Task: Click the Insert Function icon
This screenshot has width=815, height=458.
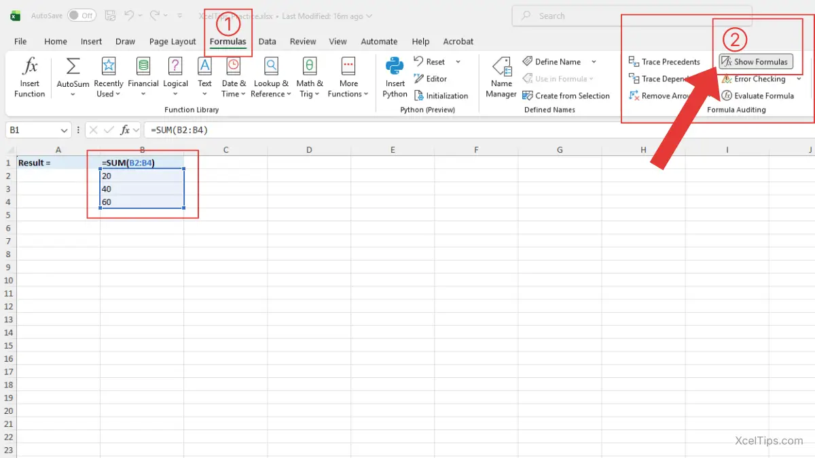Action: pyautogui.click(x=30, y=66)
